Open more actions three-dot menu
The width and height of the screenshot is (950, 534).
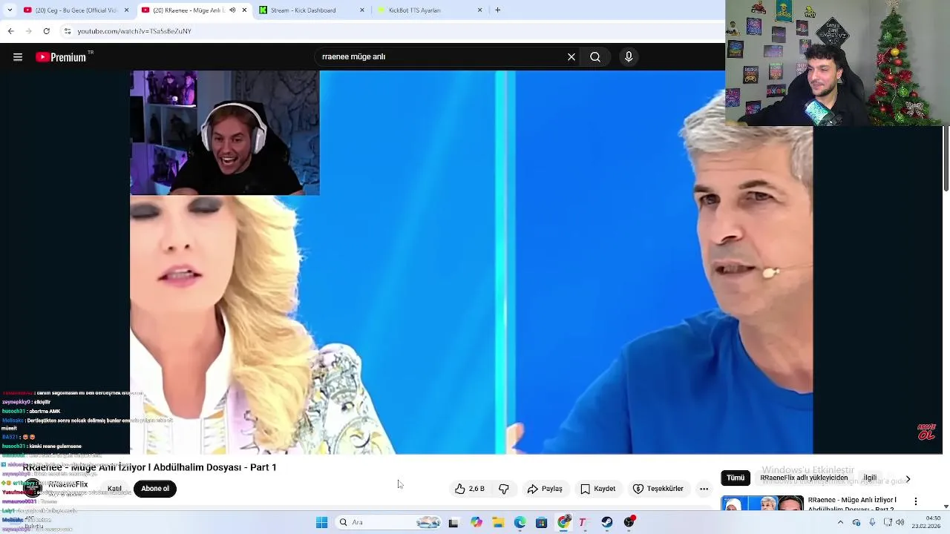click(x=704, y=489)
